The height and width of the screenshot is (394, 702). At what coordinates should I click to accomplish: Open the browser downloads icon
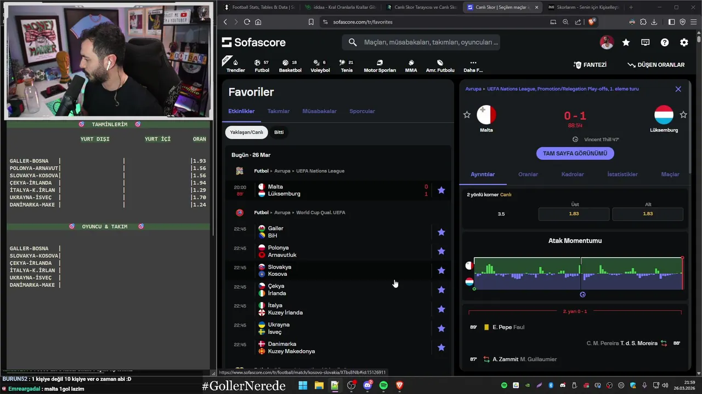coord(654,22)
